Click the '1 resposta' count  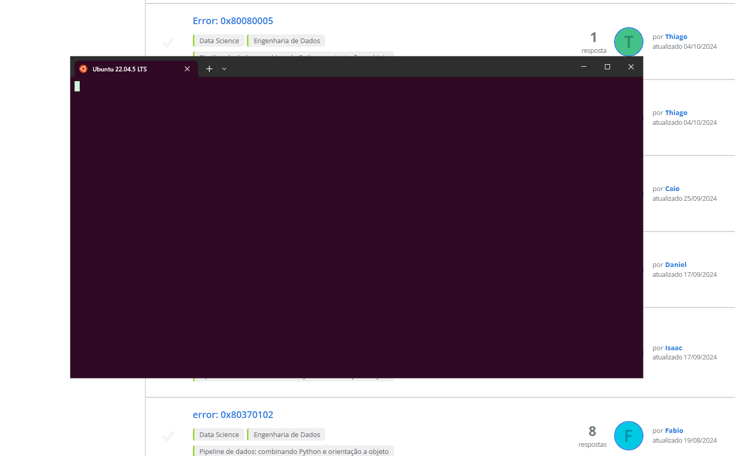[594, 42]
